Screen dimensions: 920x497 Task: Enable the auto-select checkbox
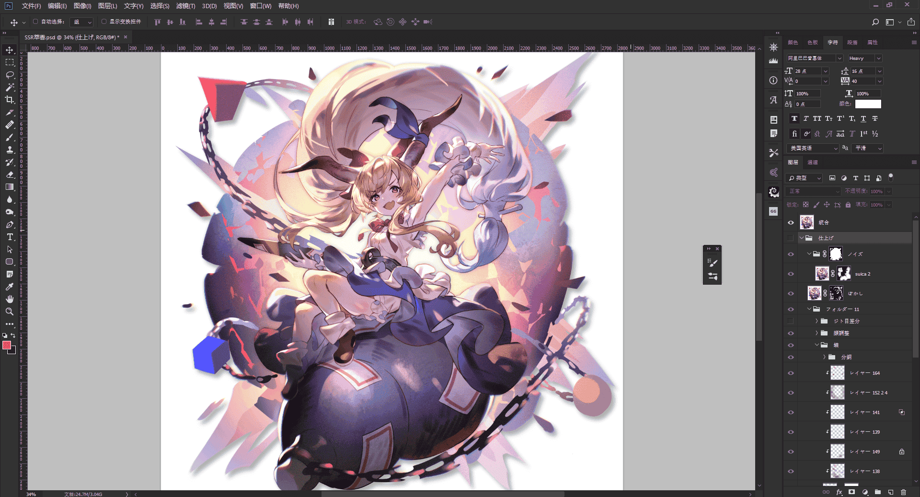pos(35,22)
